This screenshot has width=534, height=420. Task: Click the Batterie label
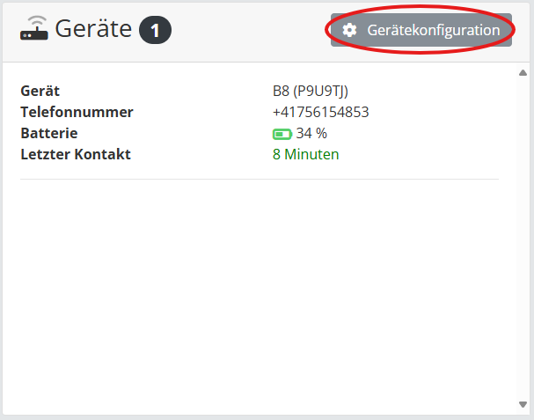49,134
